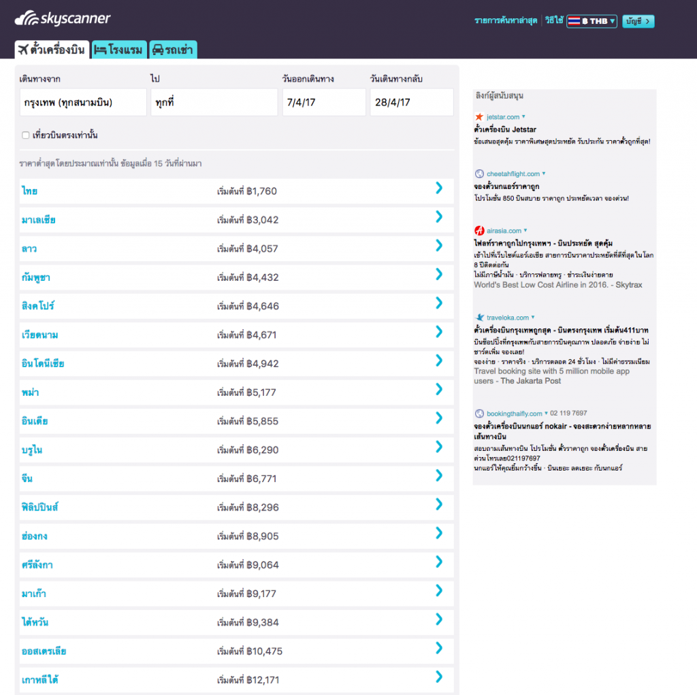The width and height of the screenshot is (697, 695).
Task: Click the origin field กรุงเทพ
Action: coord(83,103)
